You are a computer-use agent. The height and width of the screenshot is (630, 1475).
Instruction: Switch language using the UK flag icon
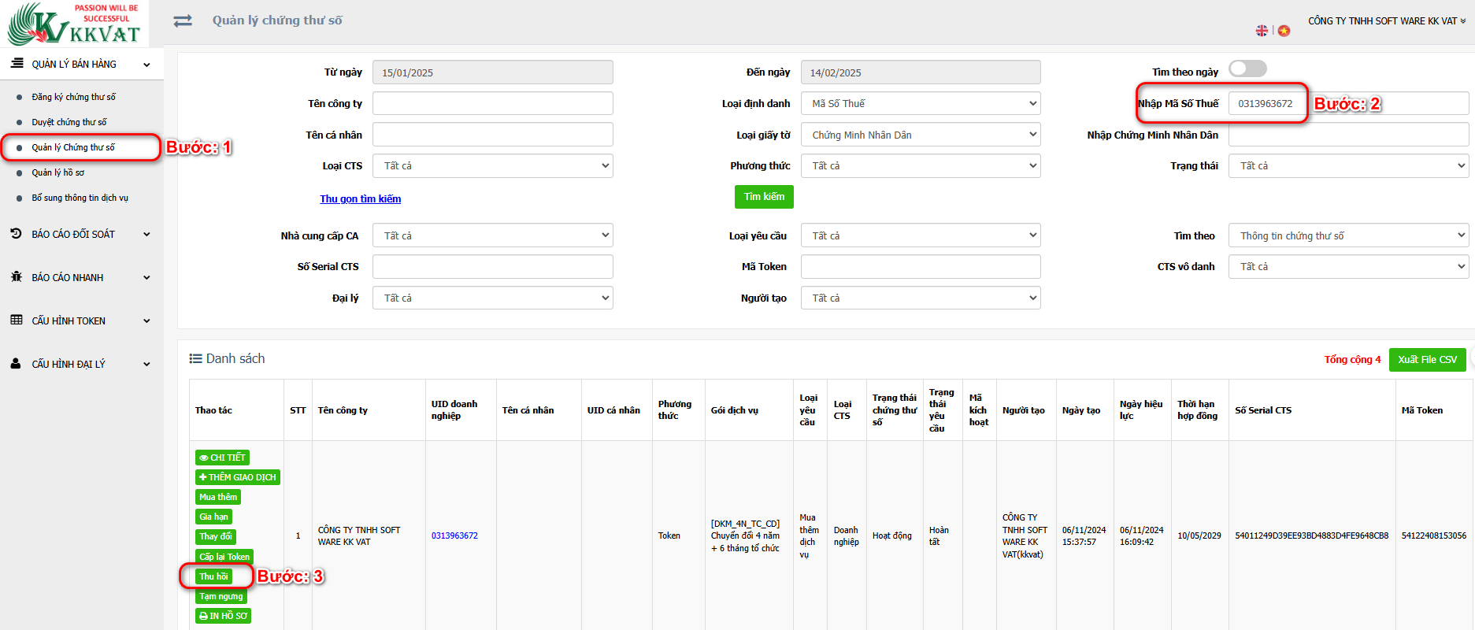[1262, 31]
